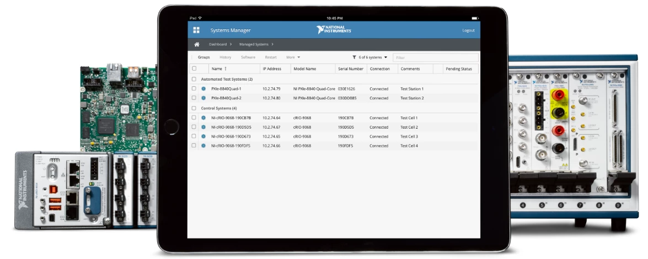Click the gear icon for PXIe-8840Quad-2
The width and height of the screenshot is (648, 259).
[203, 98]
